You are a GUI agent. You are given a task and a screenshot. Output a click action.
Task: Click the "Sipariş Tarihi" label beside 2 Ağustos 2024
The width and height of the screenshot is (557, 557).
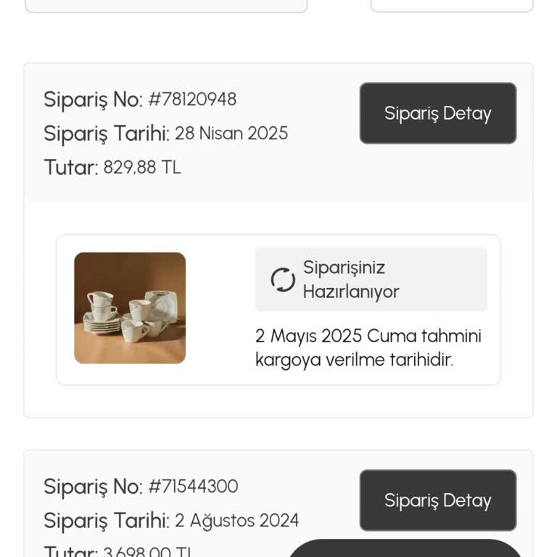pos(106,521)
